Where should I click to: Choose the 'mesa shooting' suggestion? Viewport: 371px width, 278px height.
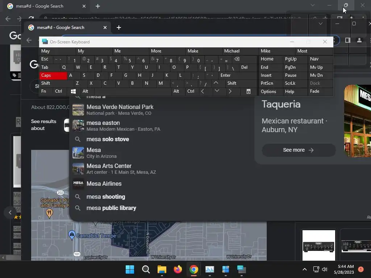161,197
